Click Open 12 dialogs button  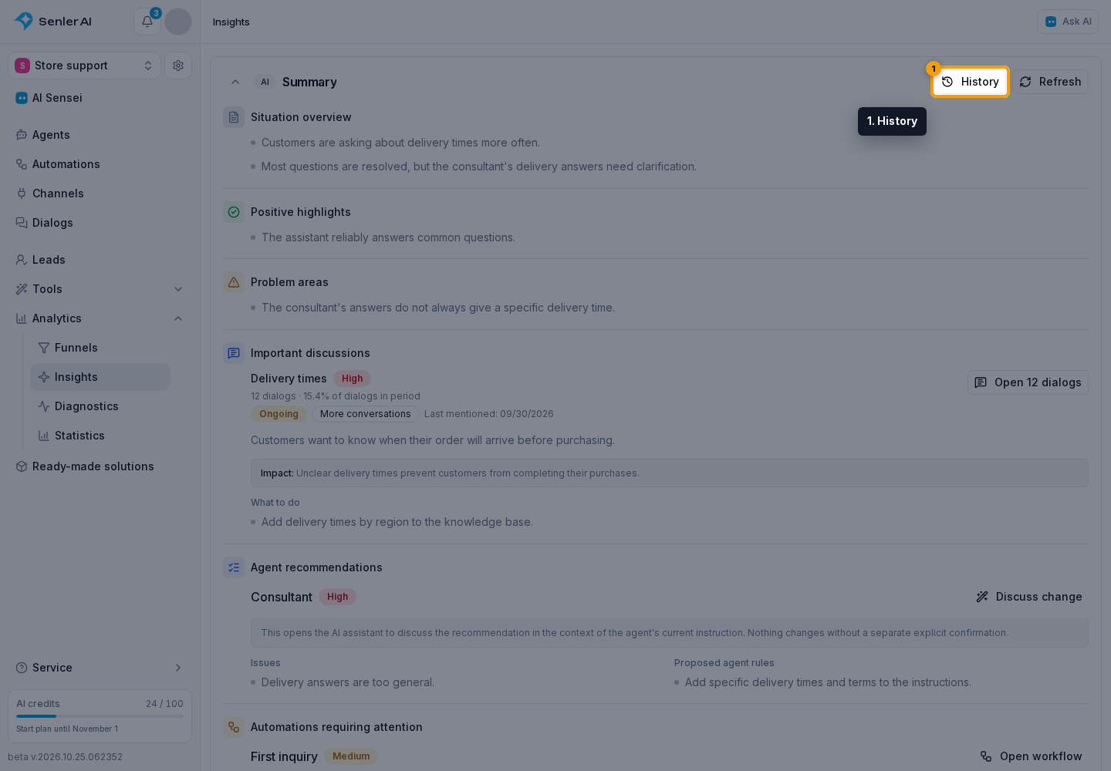pos(1028,382)
